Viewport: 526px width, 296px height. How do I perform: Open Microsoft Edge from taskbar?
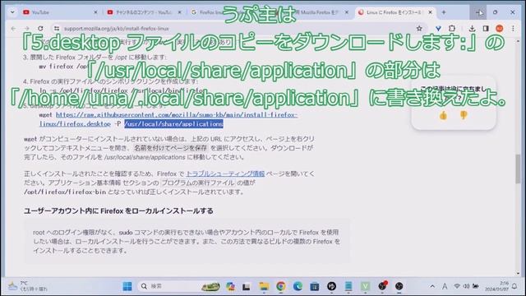(x=298, y=286)
